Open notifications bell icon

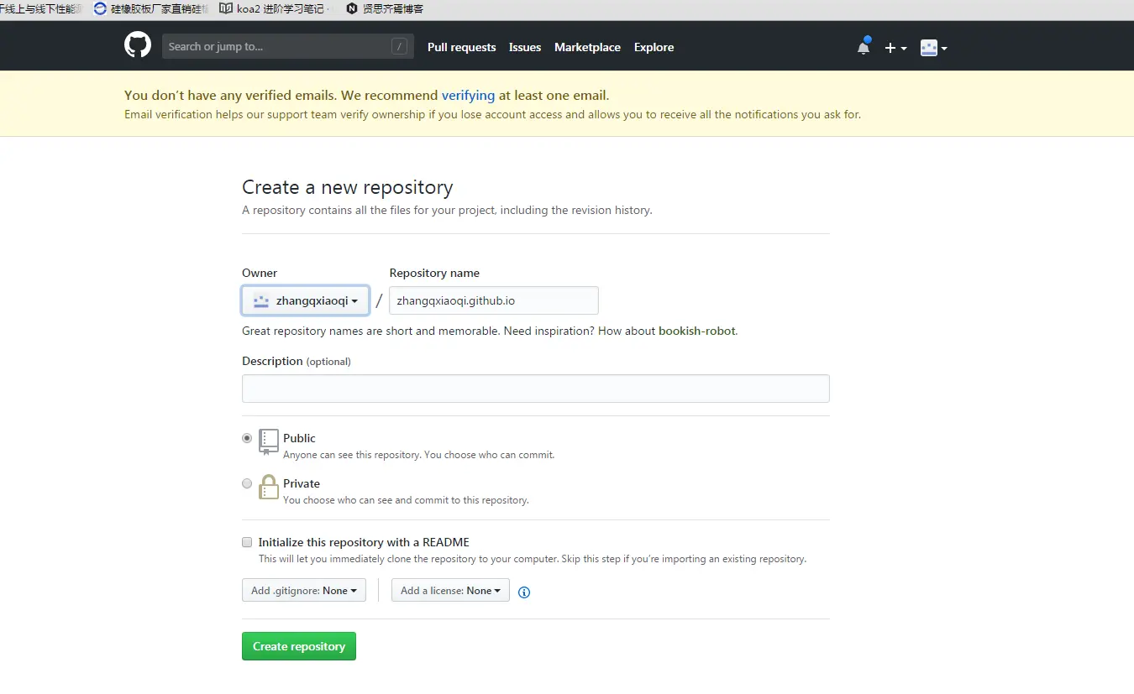point(864,47)
